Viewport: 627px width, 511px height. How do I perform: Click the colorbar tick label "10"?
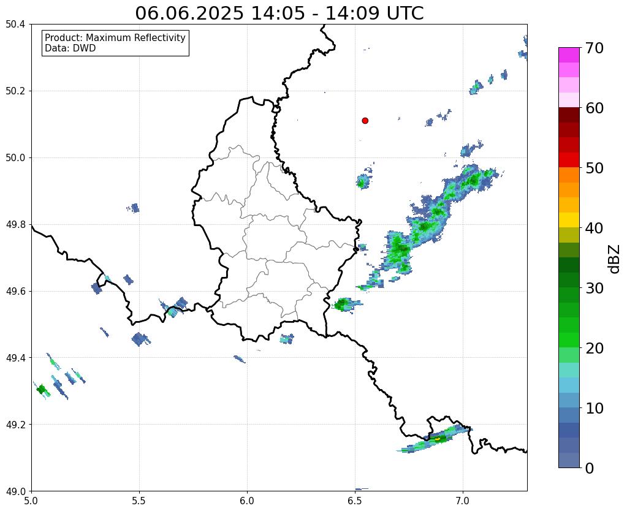(x=595, y=408)
